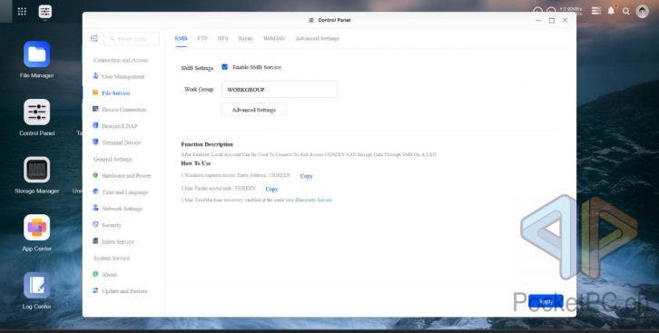The width and height of the screenshot is (659, 333).
Task: Click the Security shield sidebar icon
Action: point(95,225)
